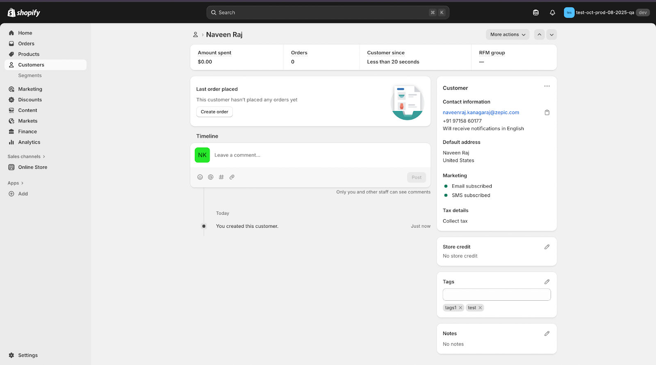Viewport: 656px width, 365px height.
Task: Copy email with clipboard icon
Action: pyautogui.click(x=547, y=113)
